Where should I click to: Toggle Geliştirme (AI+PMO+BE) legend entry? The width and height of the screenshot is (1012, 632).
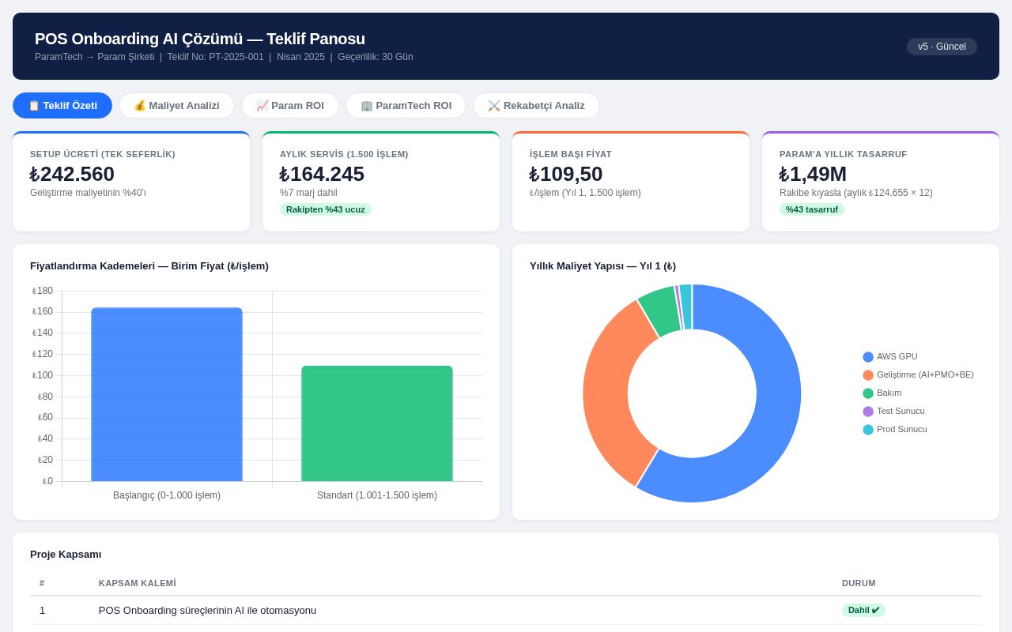[918, 374]
